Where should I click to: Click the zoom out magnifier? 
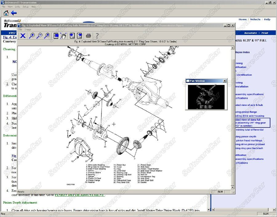coord(39,36)
